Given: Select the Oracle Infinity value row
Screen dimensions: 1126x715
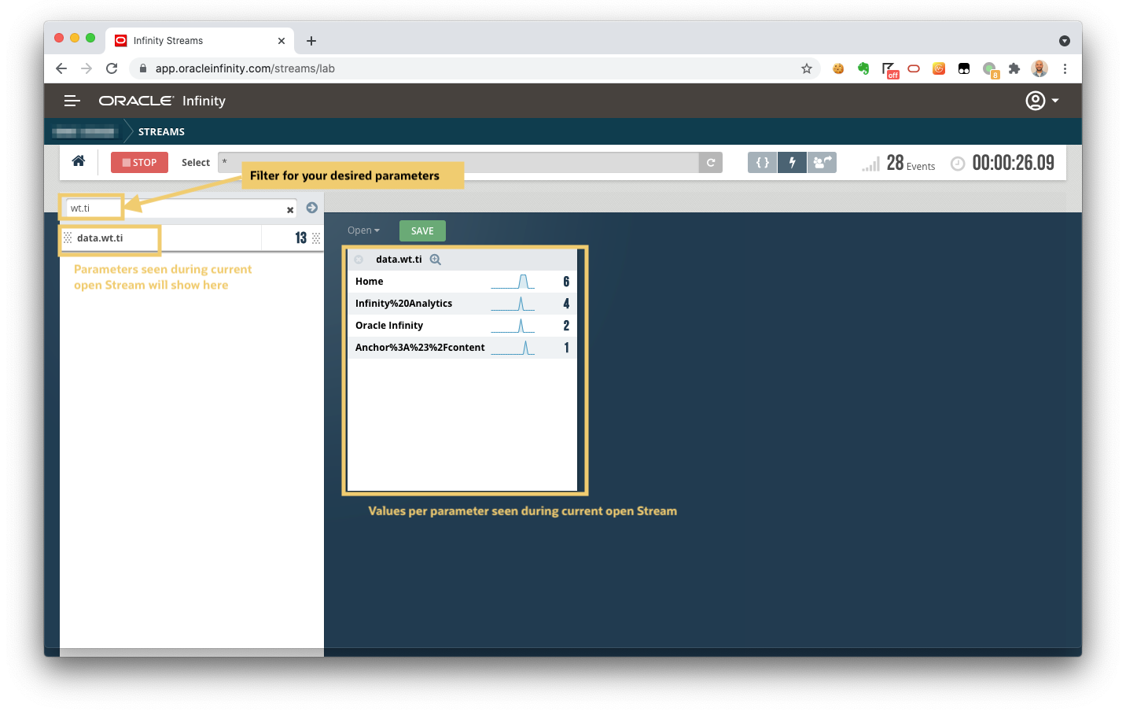Looking at the screenshot, I should pyautogui.click(x=462, y=326).
